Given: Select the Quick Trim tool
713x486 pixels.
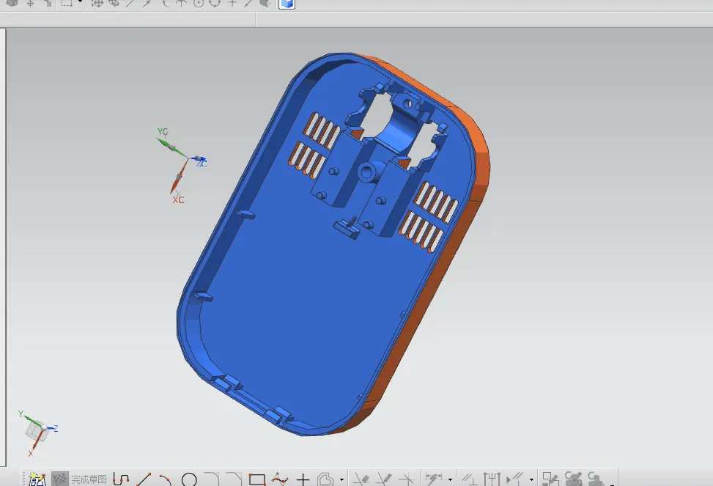Looking at the screenshot, I should (361, 480).
